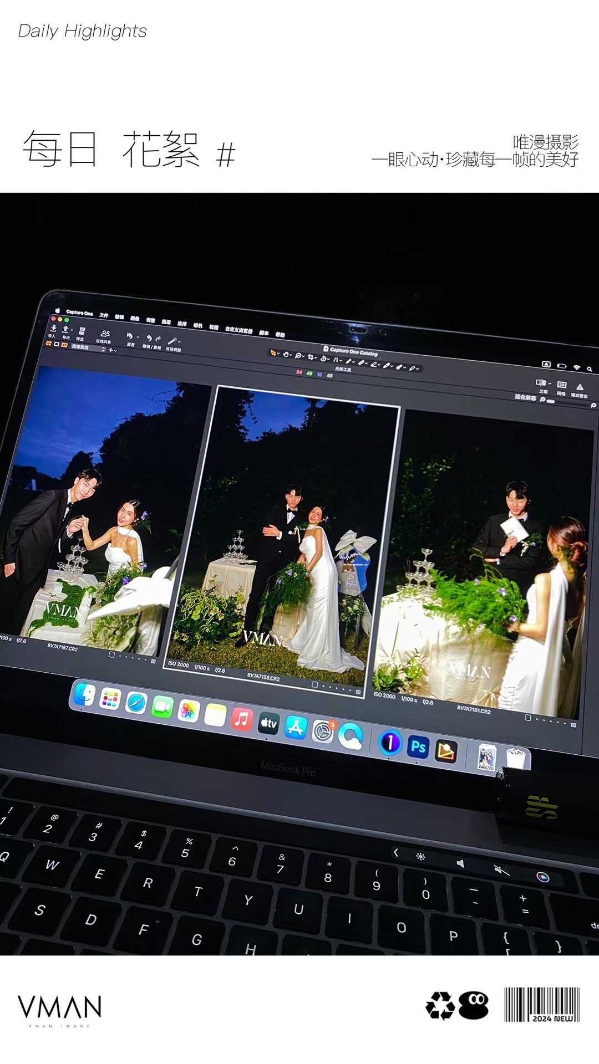The width and height of the screenshot is (599, 1064).
Task: Open the Select (选择) menu
Action: [182, 324]
